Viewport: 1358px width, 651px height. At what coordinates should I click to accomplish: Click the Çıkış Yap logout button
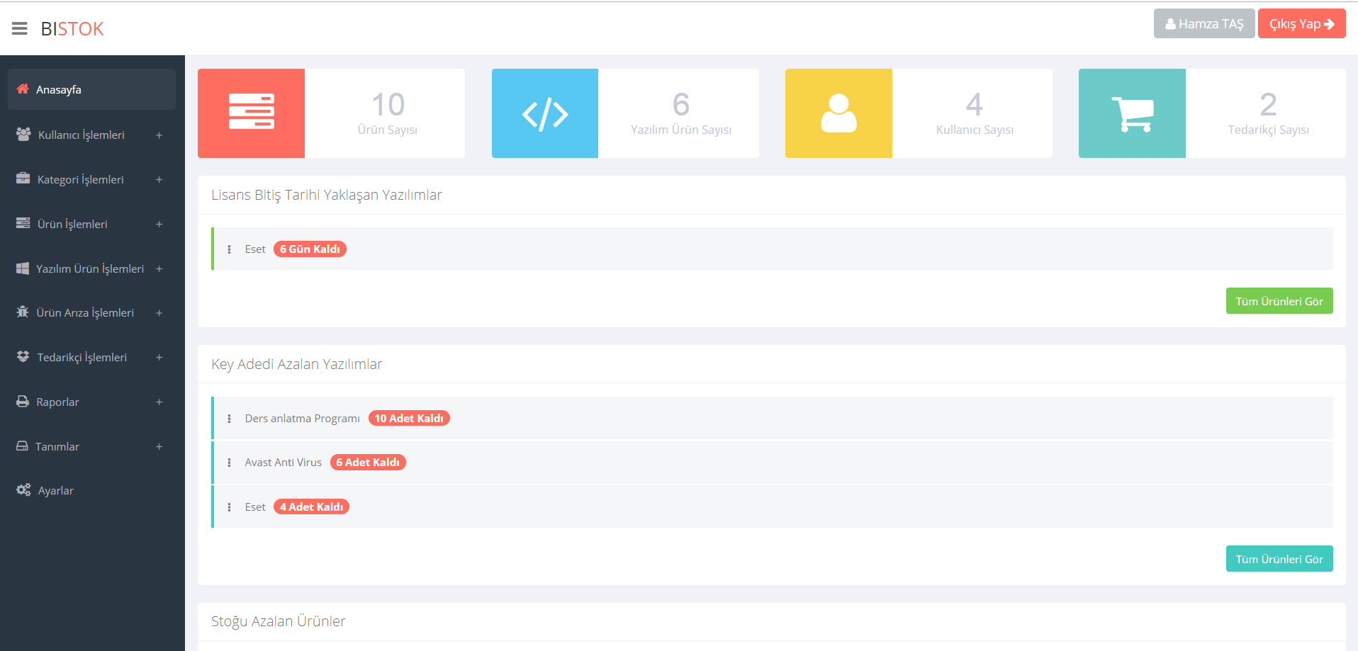click(x=1301, y=23)
